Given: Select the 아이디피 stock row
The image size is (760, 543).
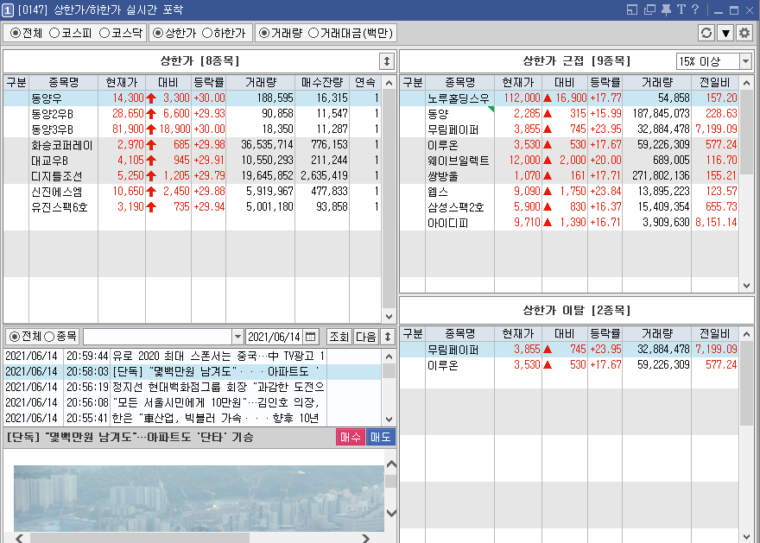Looking at the screenshot, I should [x=569, y=222].
